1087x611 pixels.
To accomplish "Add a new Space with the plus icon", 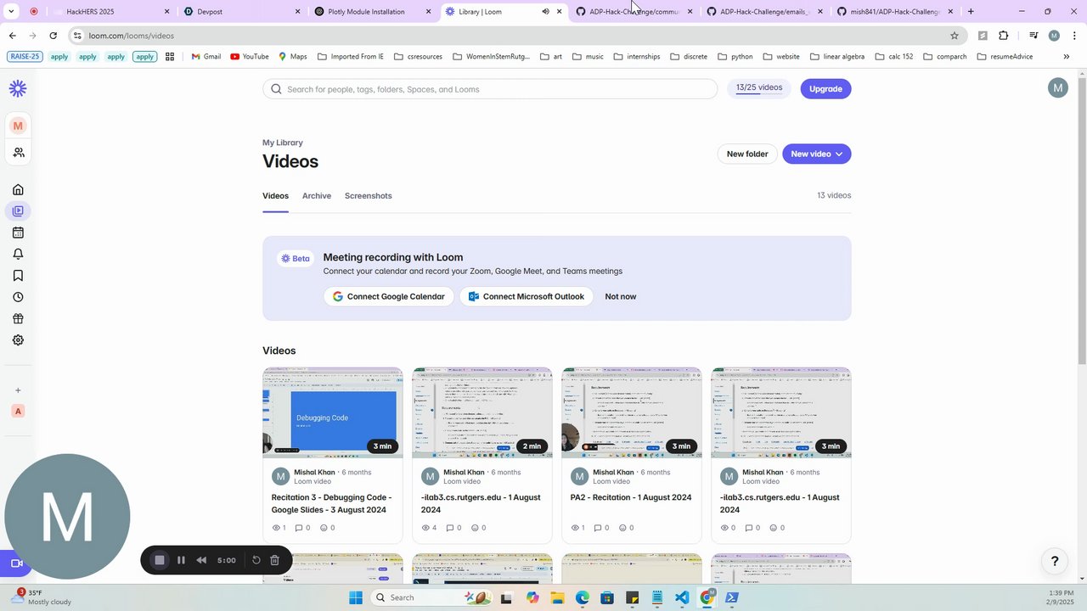I will click(x=18, y=390).
